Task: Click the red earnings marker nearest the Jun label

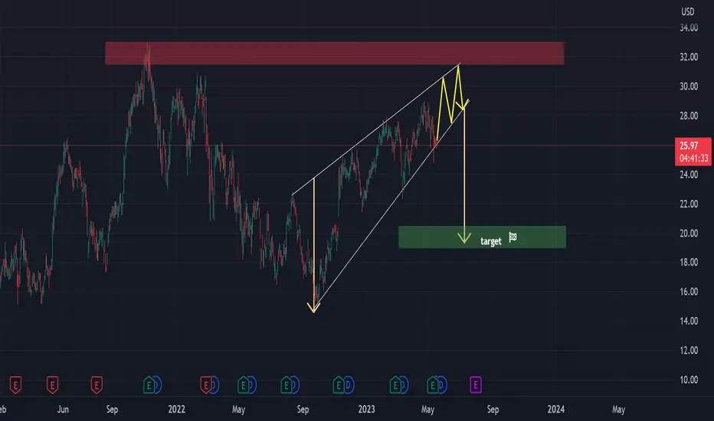Action: [x=52, y=385]
